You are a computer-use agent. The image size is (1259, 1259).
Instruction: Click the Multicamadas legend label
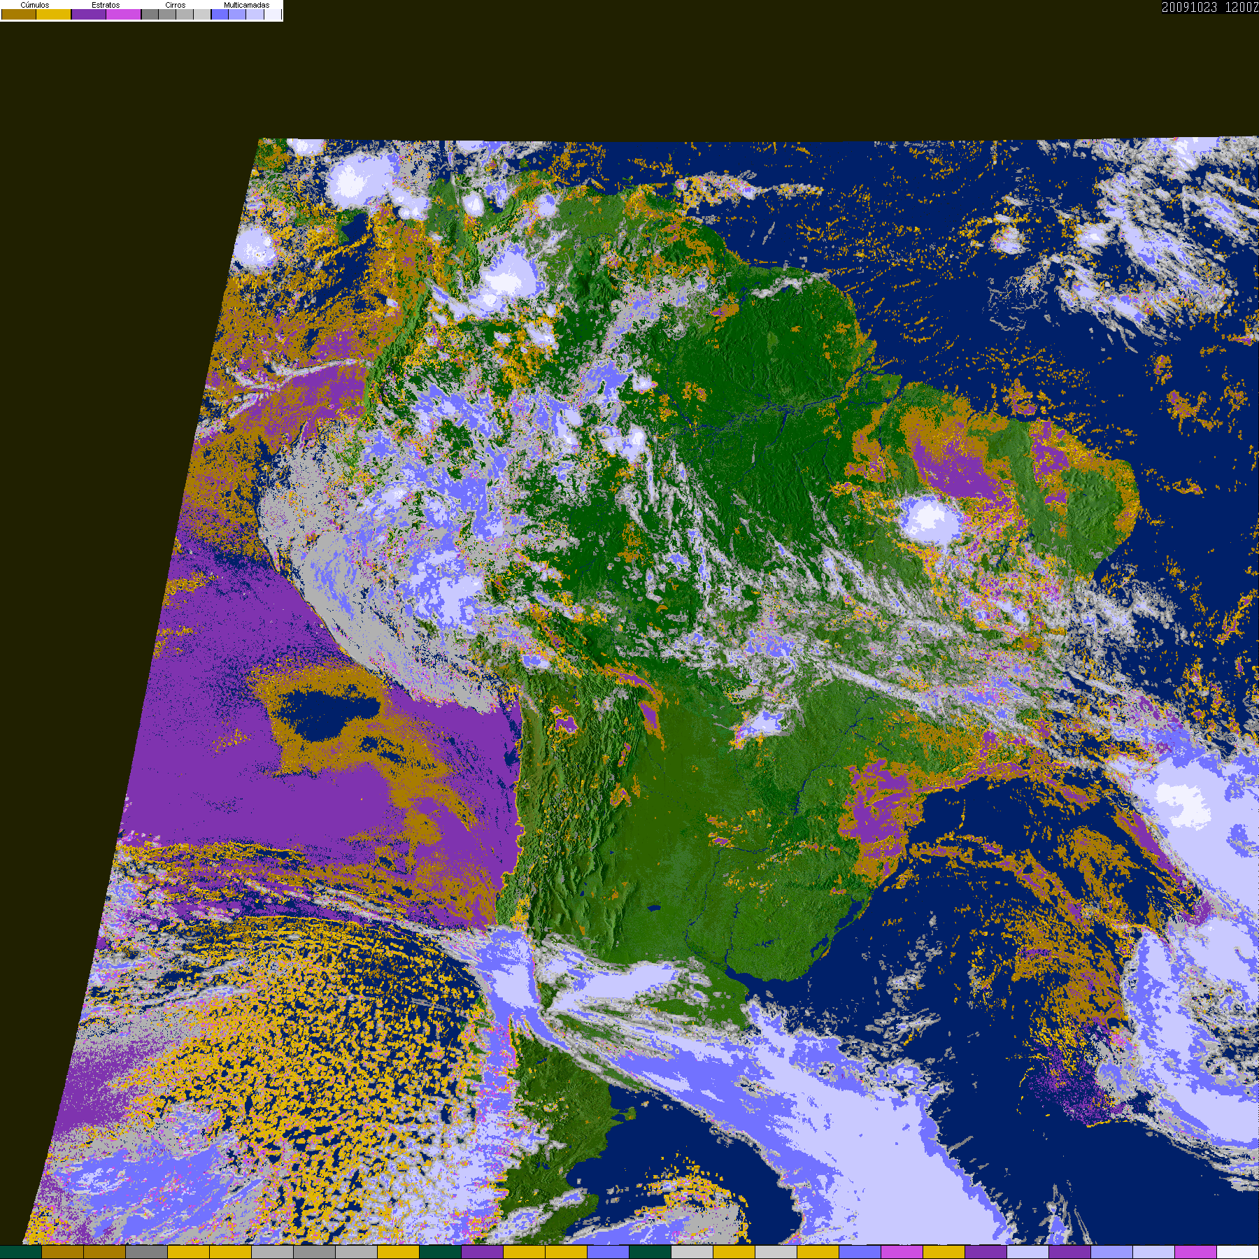[x=246, y=5]
